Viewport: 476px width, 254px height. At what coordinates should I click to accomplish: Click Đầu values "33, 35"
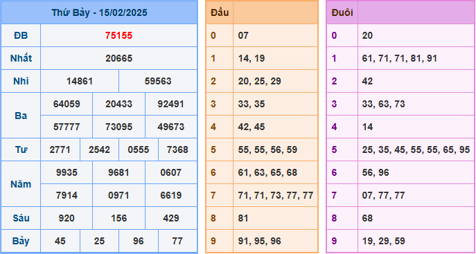(252, 104)
